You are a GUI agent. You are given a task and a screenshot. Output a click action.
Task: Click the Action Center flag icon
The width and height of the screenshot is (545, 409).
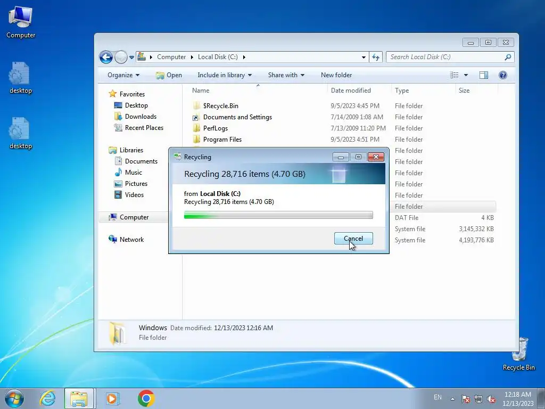tap(465, 399)
